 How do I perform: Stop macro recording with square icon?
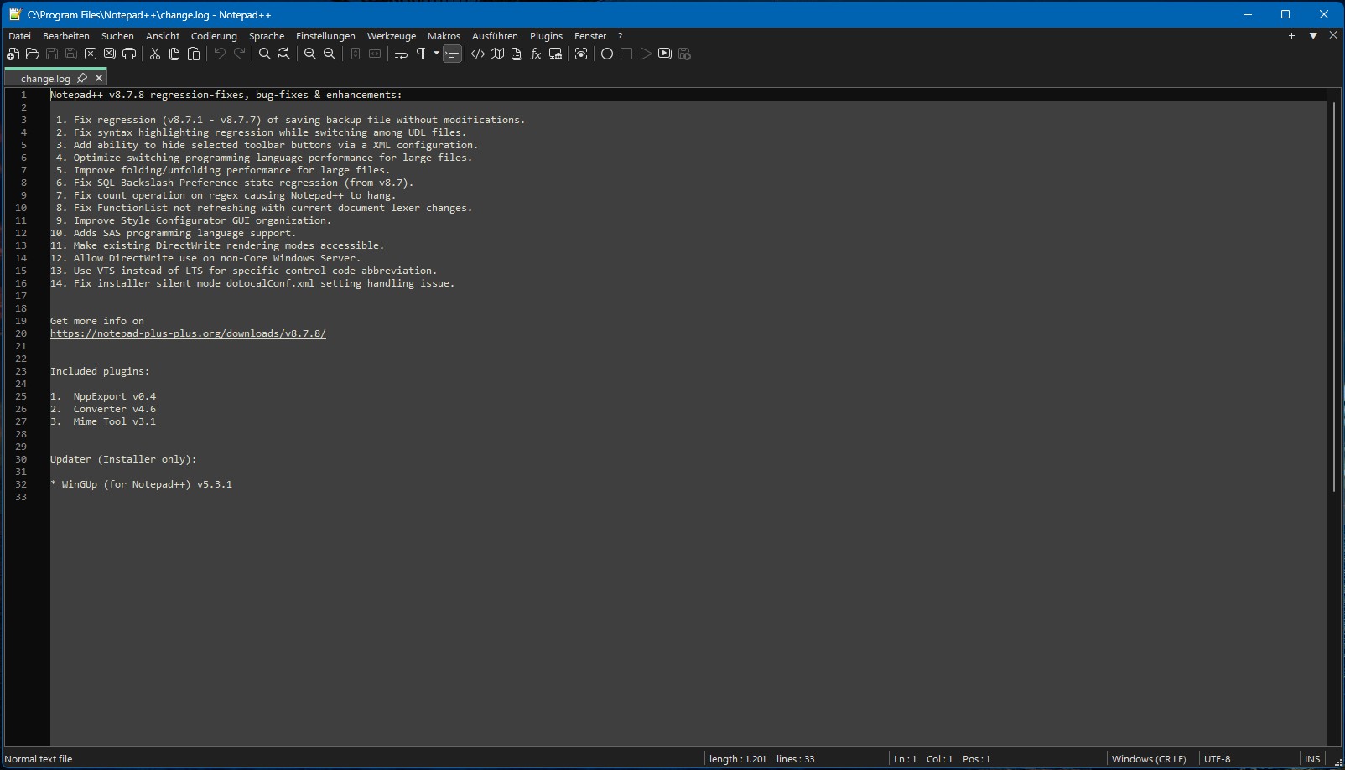click(626, 54)
